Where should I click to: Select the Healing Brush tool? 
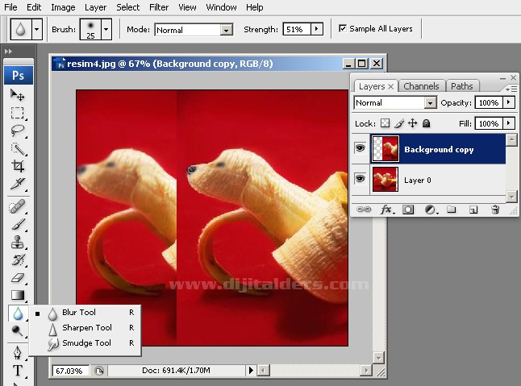pyautogui.click(x=17, y=207)
